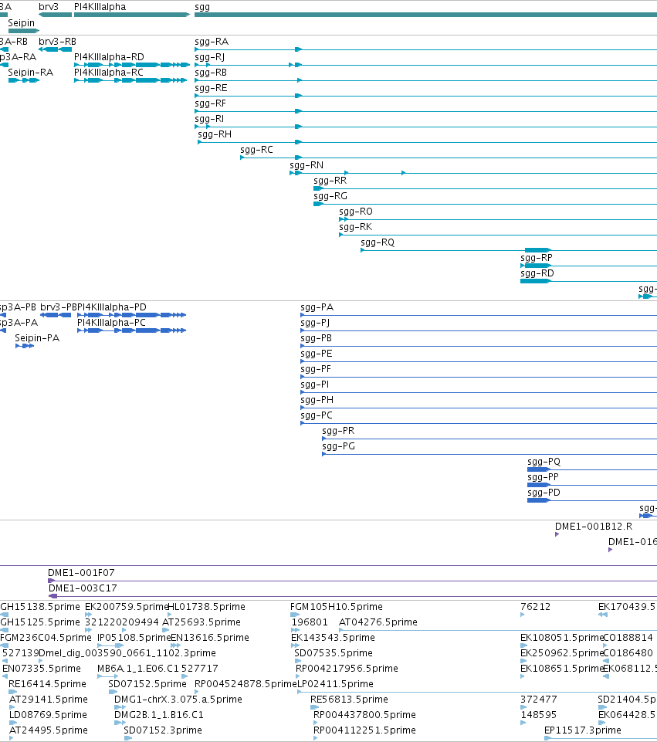Open the sgg-PH protein label
The image size is (657, 742).
317,400
